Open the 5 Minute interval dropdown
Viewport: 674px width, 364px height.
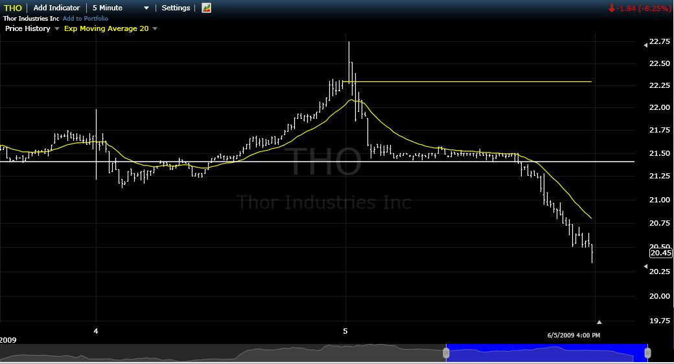click(x=121, y=8)
